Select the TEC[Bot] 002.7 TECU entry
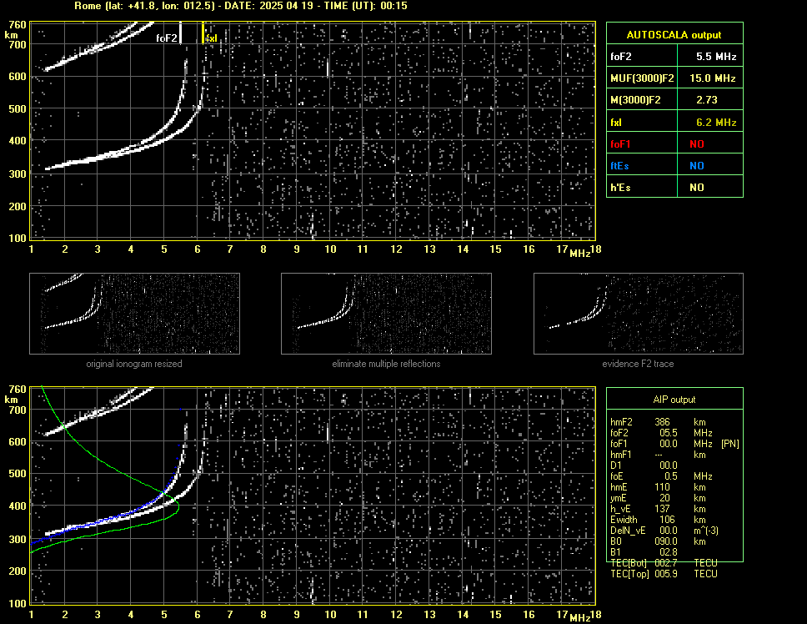 pyautogui.click(x=664, y=563)
